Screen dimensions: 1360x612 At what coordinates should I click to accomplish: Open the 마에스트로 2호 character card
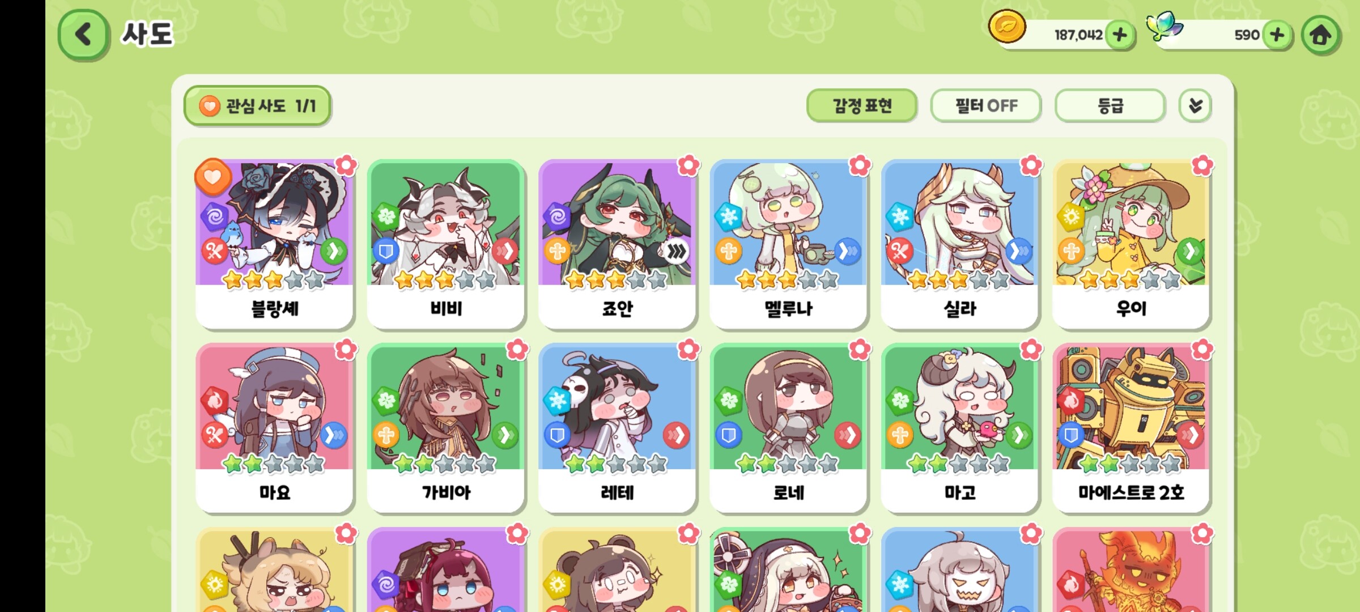1131,428
